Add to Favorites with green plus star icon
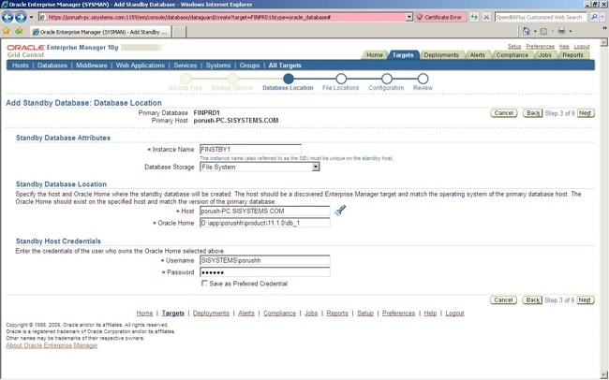The height and width of the screenshot is (380, 609). (x=19, y=31)
